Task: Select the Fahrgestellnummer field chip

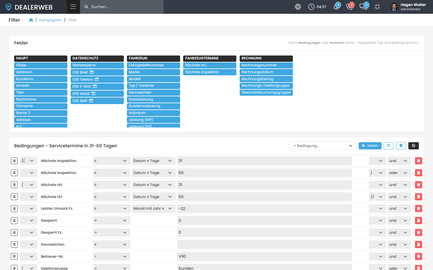Action: click(x=153, y=65)
